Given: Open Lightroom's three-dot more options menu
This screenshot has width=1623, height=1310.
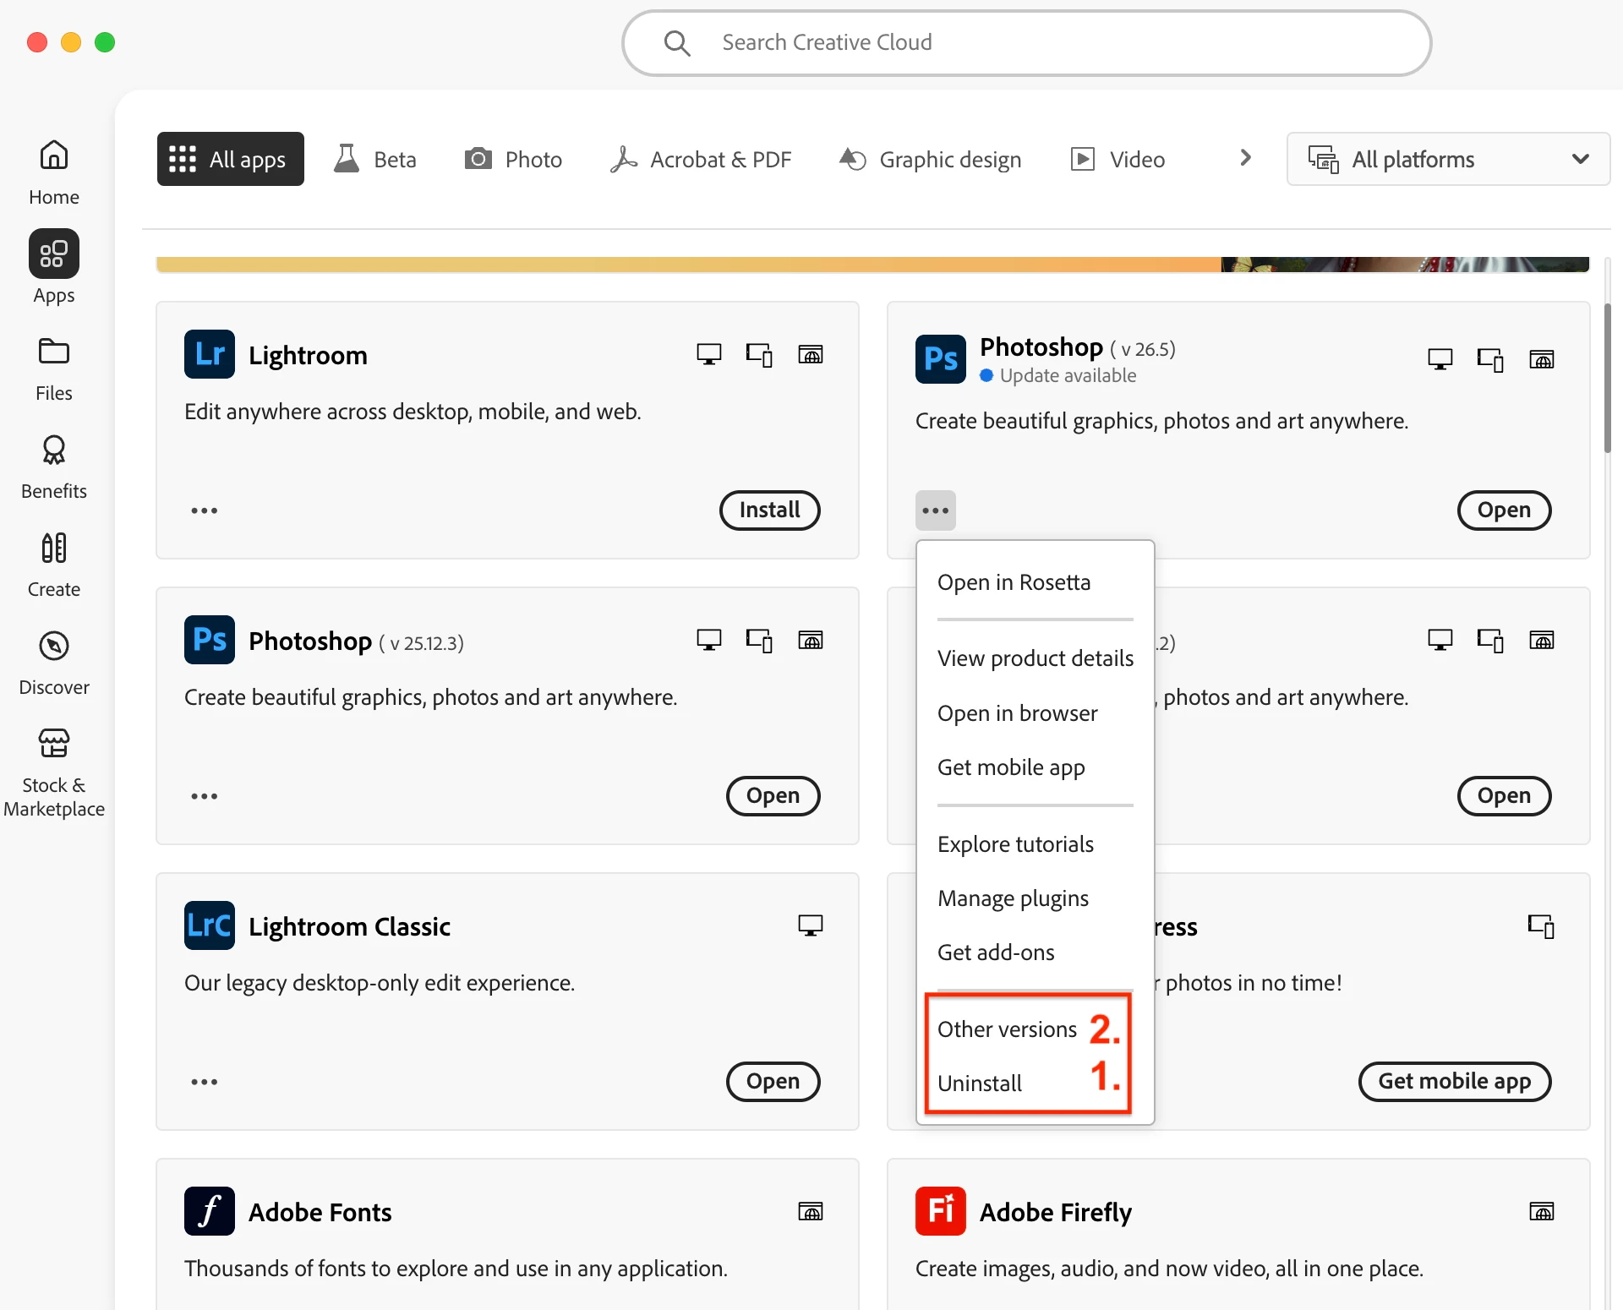Looking at the screenshot, I should 204,510.
